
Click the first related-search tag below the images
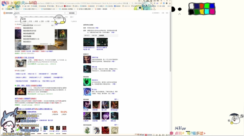click(26, 51)
